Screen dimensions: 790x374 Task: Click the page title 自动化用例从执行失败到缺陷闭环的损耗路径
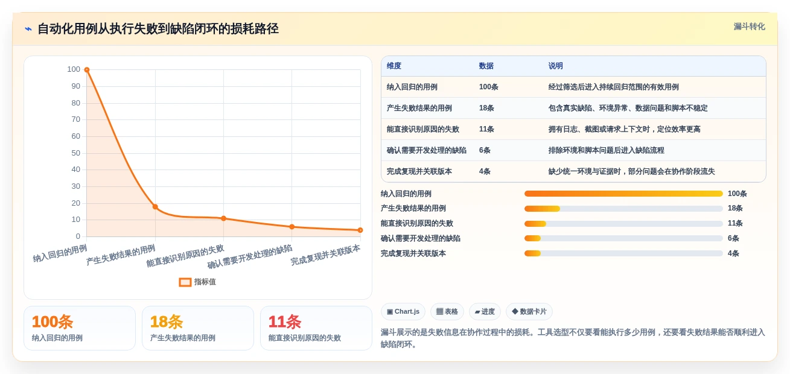click(x=158, y=29)
